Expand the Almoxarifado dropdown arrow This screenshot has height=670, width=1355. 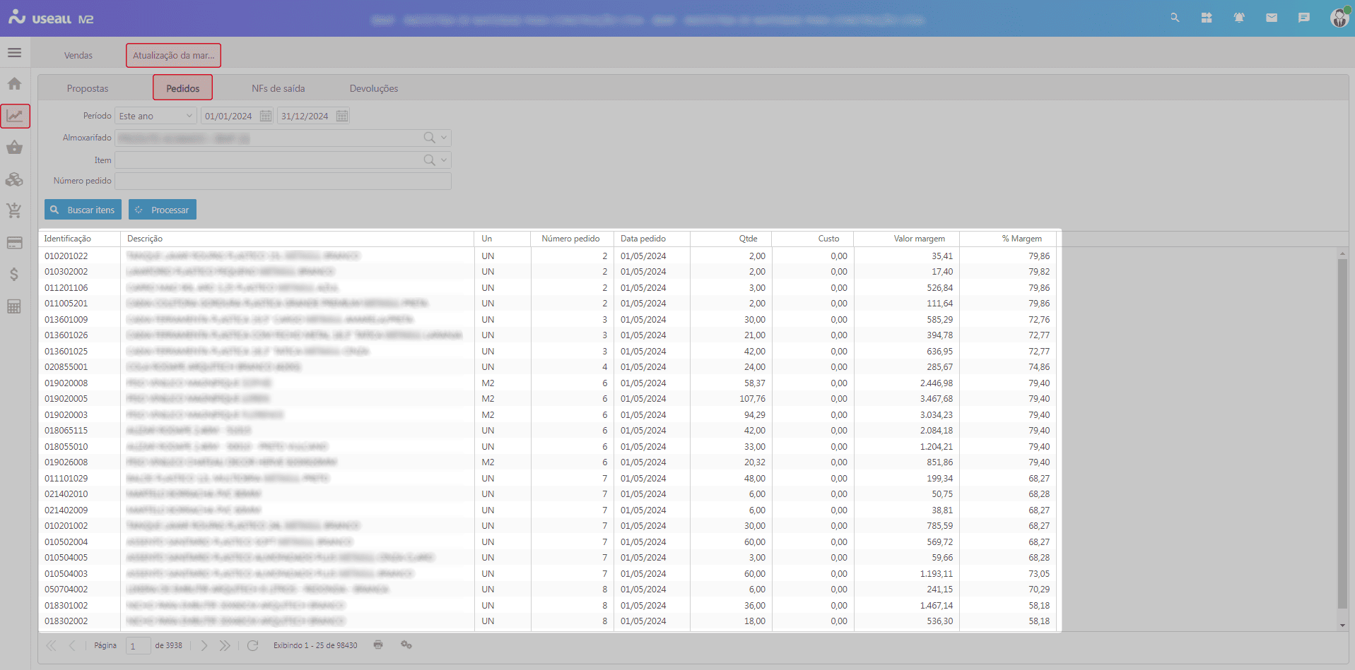[444, 138]
